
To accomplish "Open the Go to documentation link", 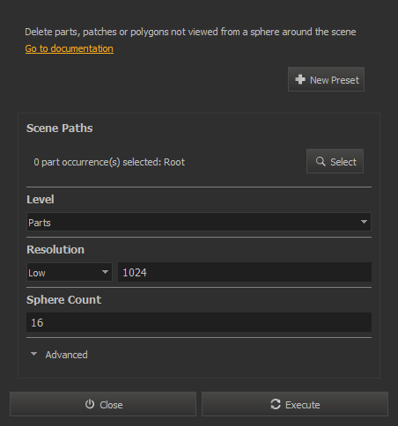I will 70,48.
